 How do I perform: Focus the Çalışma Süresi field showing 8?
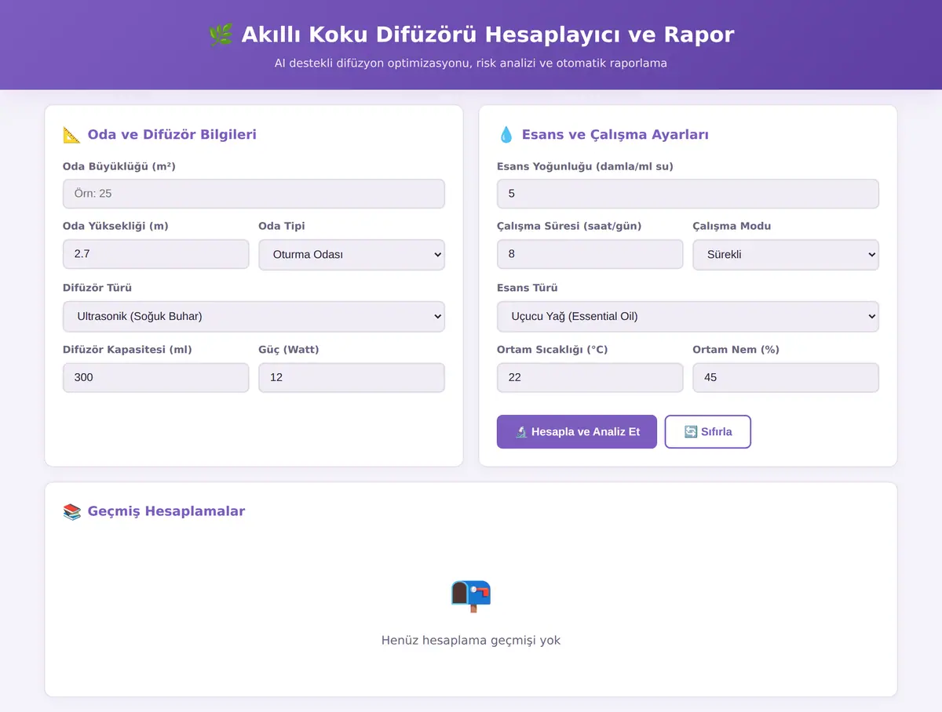[590, 254]
